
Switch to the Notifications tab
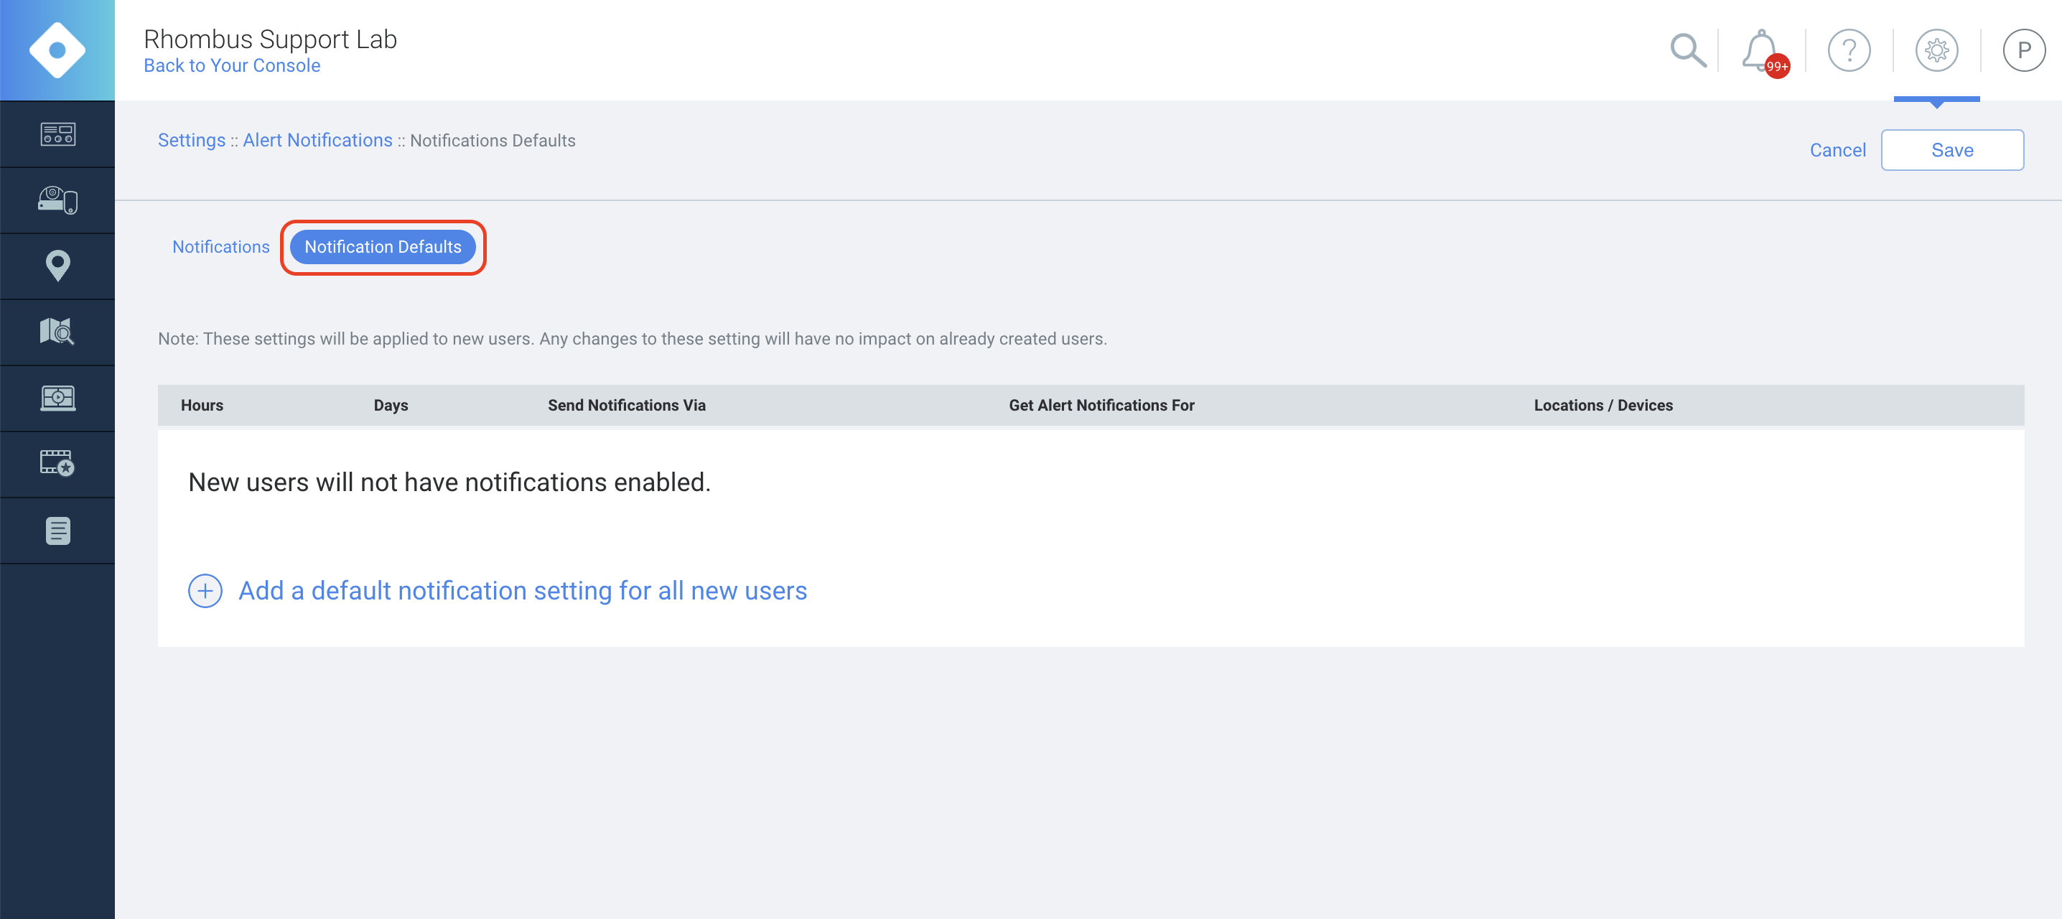tap(220, 246)
